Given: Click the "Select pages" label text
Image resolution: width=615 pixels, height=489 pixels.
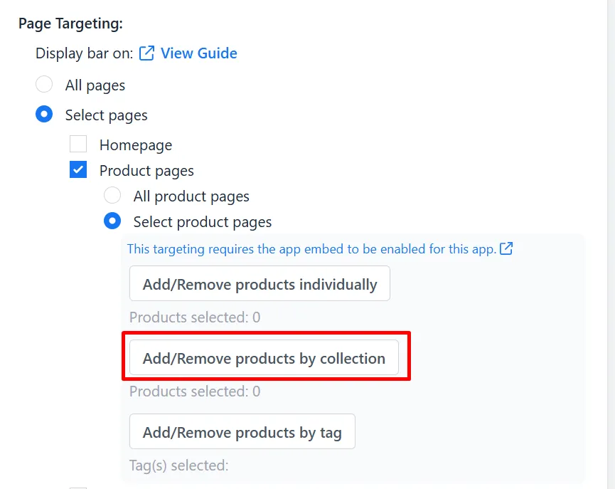Looking at the screenshot, I should pos(106,115).
